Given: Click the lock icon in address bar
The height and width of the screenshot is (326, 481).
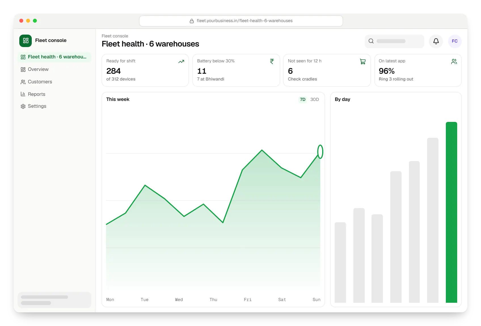Looking at the screenshot, I should click(x=192, y=21).
